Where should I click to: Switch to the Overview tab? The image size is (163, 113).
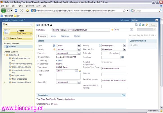point(42,36)
